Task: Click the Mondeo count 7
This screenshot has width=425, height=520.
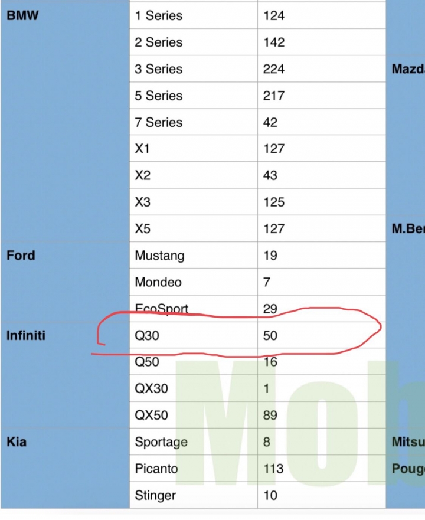Action: (266, 282)
